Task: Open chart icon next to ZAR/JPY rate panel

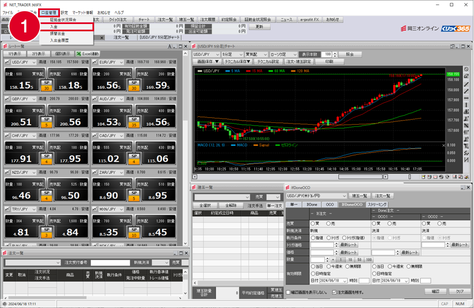Action: point(95,173)
